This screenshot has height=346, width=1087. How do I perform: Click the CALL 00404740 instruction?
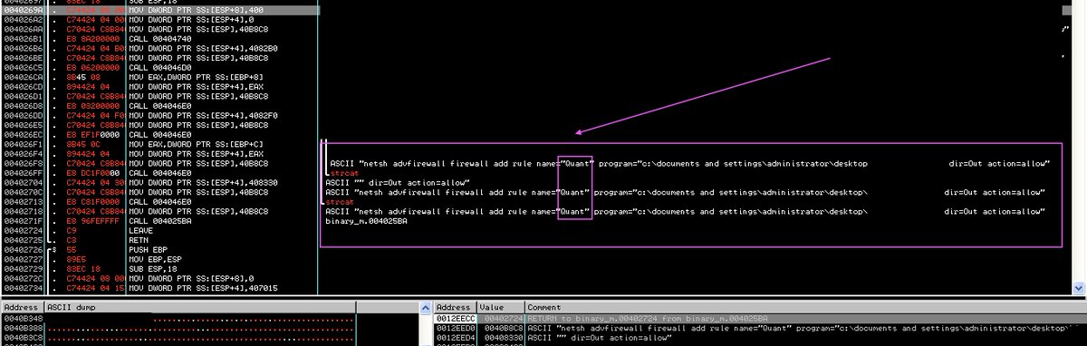coord(159,40)
